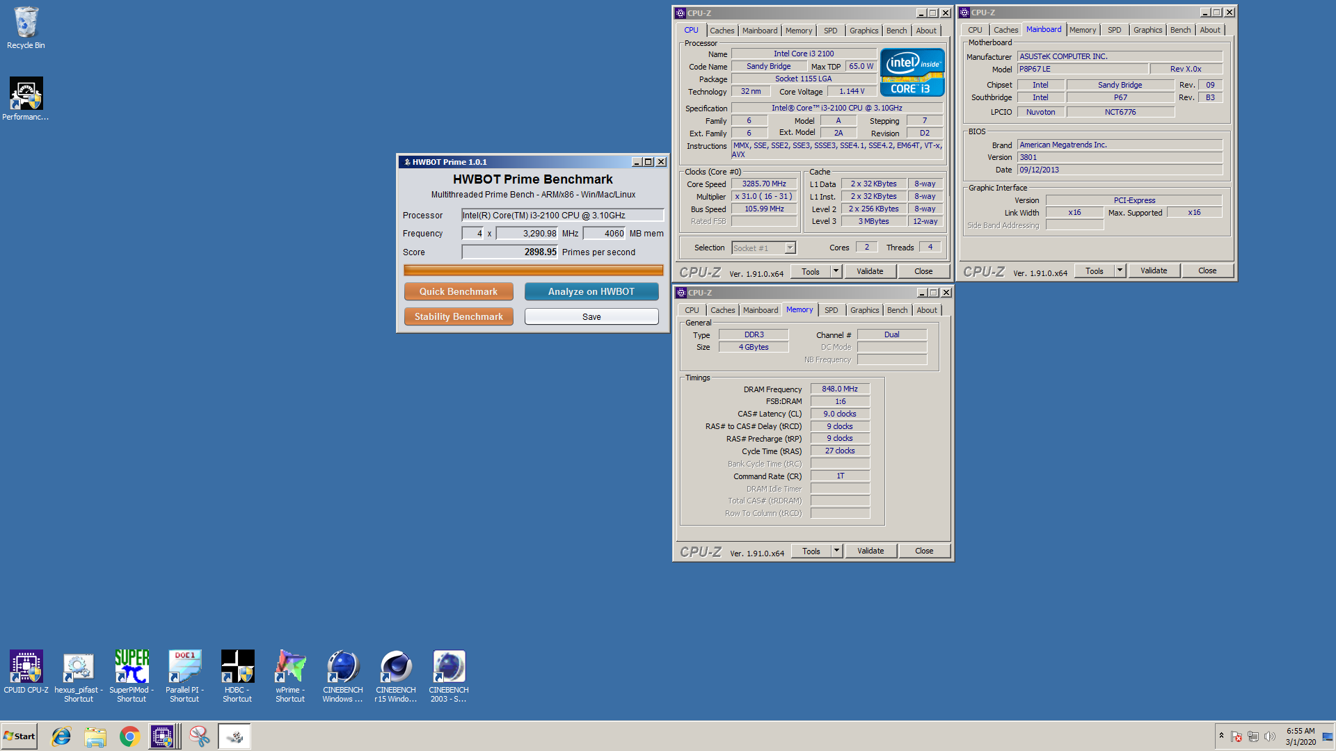This screenshot has height=751, width=1336.
Task: Click Close button in Memory window
Action: (x=924, y=551)
